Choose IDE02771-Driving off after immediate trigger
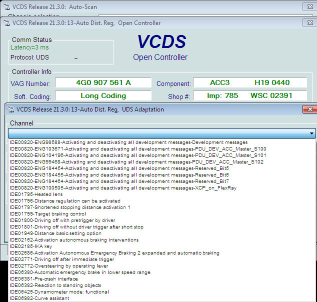 (x=161, y=259)
